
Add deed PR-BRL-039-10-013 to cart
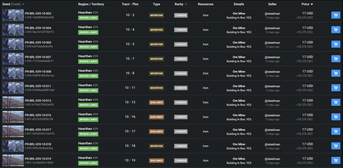tap(335, 102)
